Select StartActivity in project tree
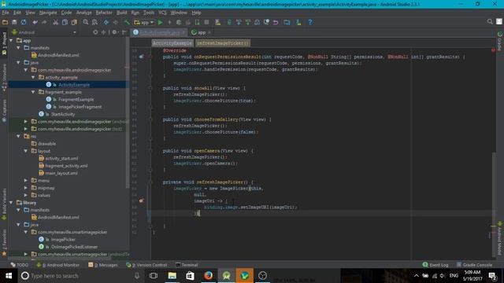 pos(63,114)
